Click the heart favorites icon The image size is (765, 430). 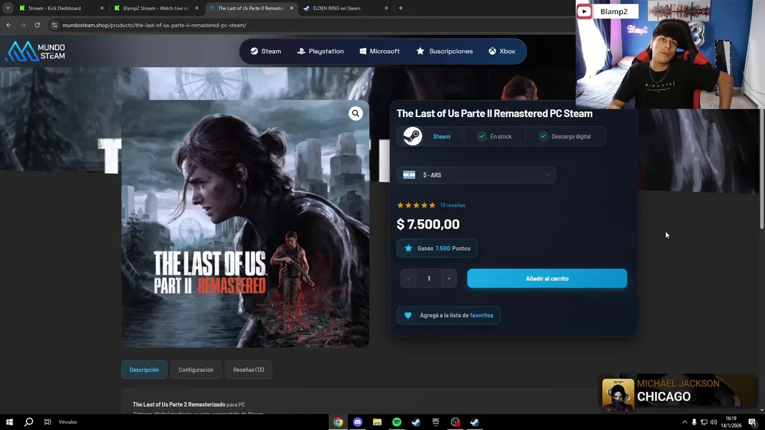click(408, 315)
